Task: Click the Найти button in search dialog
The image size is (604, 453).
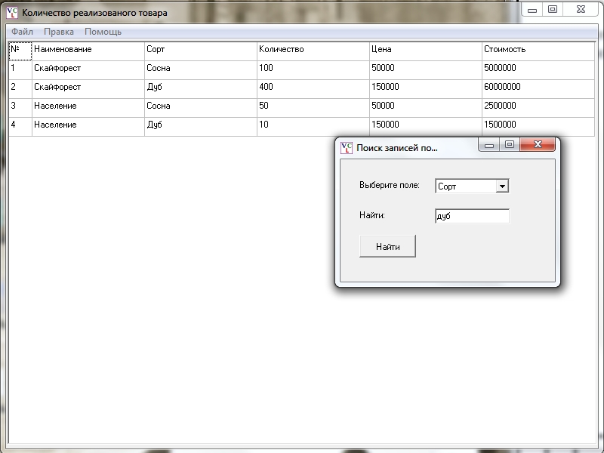Action: [x=387, y=246]
